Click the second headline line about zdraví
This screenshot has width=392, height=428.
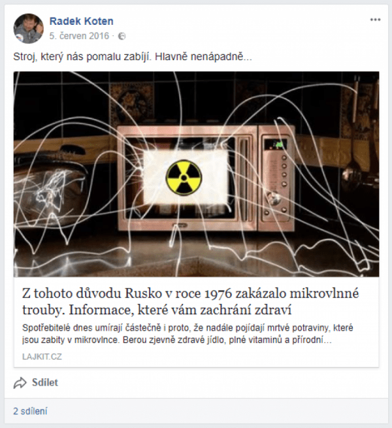pos(157,310)
